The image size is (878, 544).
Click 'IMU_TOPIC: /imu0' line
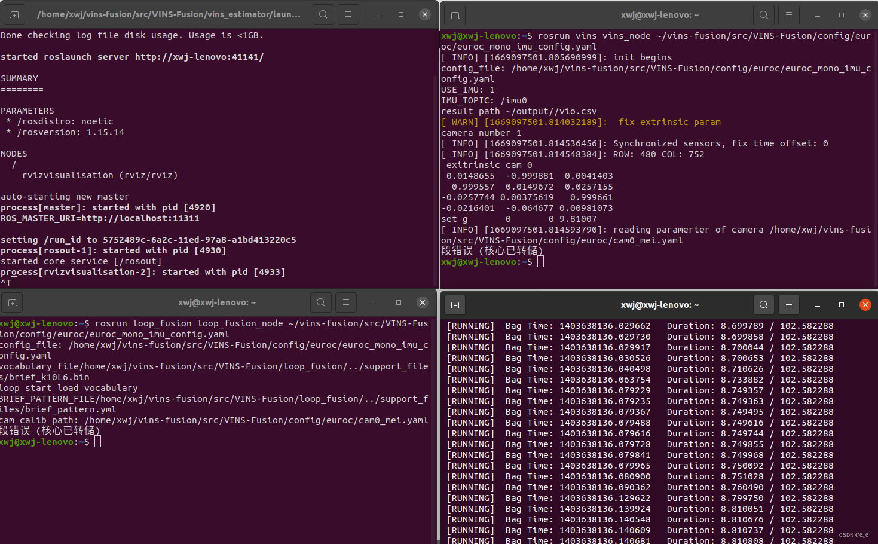point(484,100)
